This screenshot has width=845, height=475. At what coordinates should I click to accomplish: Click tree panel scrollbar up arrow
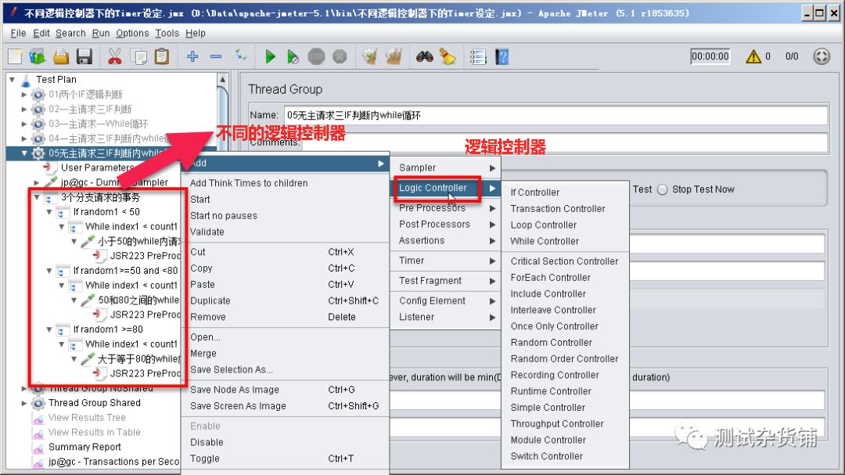tap(222, 80)
